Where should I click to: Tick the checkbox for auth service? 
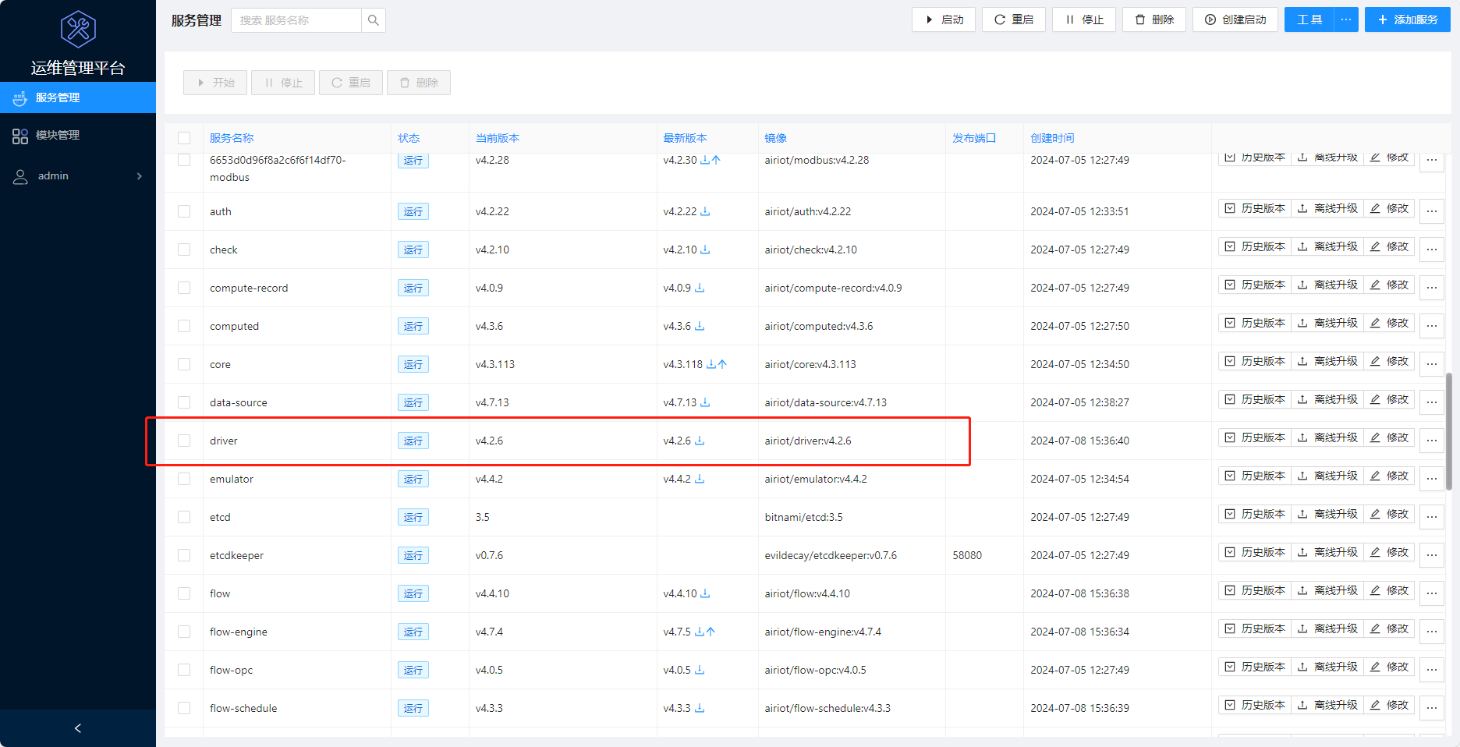(184, 211)
